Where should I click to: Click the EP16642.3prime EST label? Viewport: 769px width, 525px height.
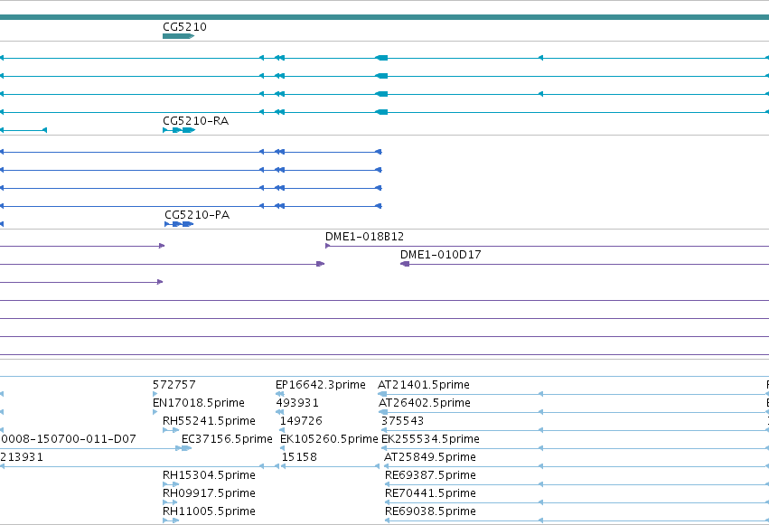point(321,385)
